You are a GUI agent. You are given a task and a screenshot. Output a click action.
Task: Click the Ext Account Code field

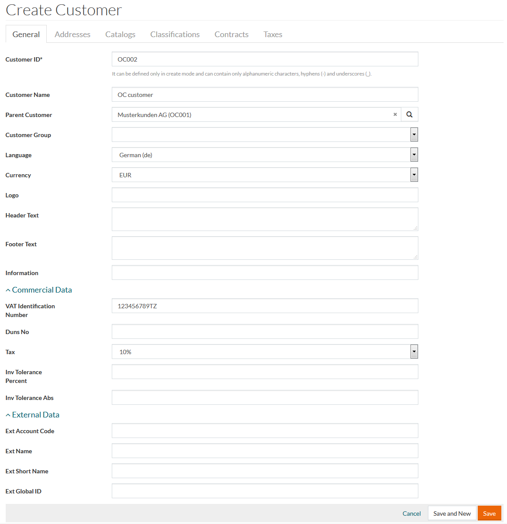coord(265,431)
